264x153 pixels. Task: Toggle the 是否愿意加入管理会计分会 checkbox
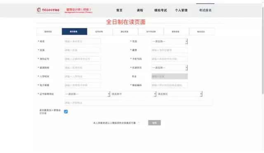[x=66, y=111]
